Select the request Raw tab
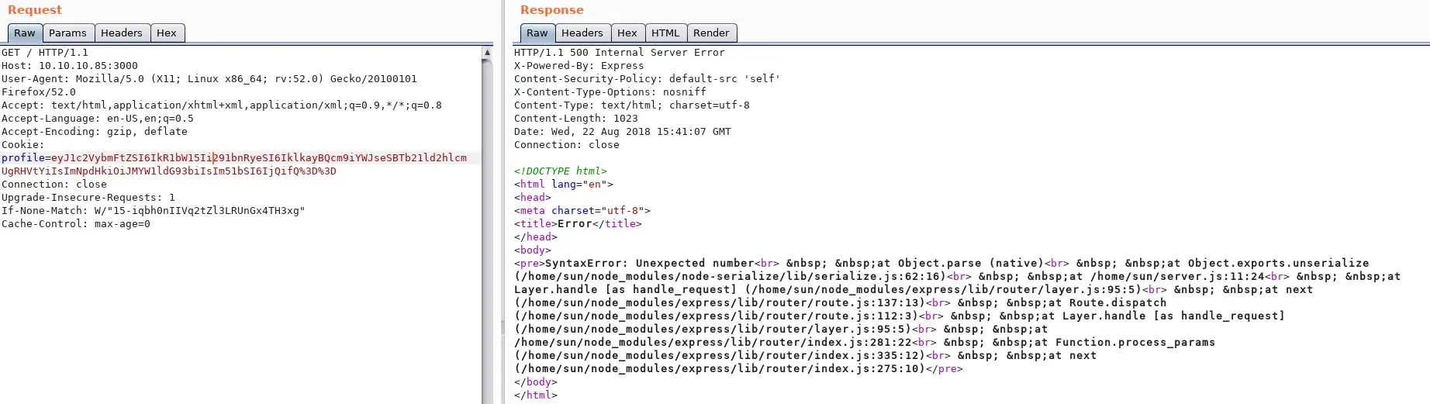The height and width of the screenshot is (404, 1430). (25, 33)
